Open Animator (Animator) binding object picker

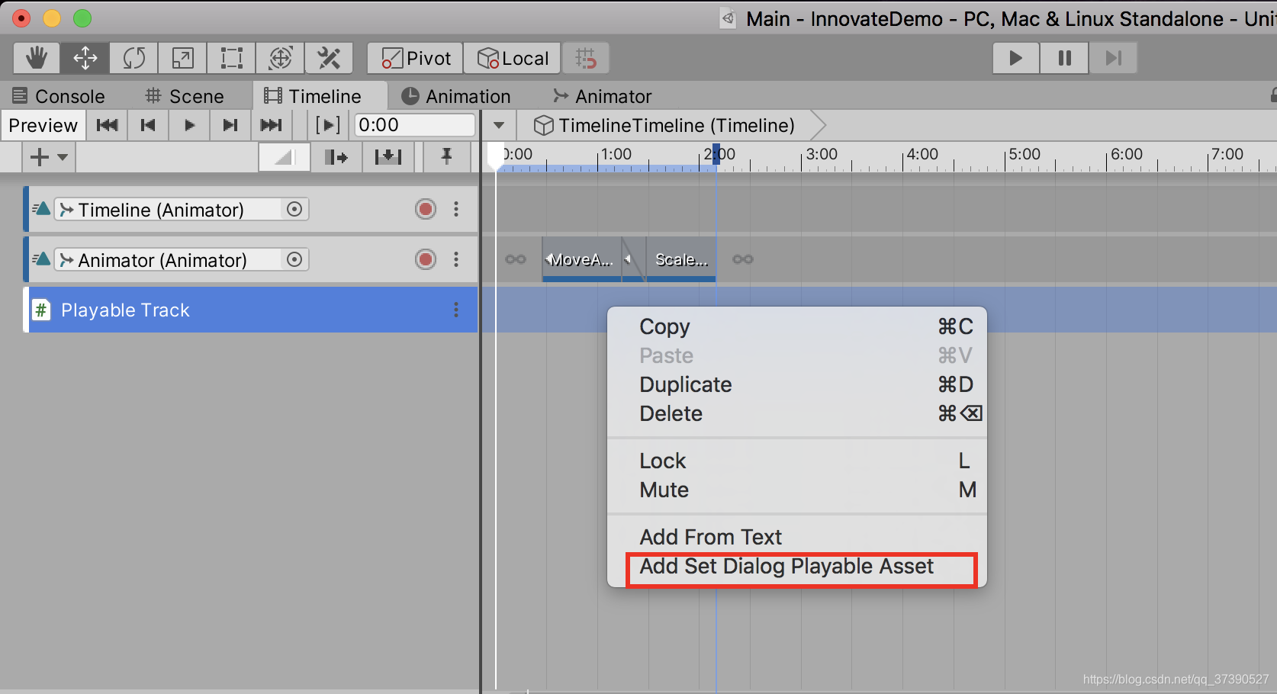coord(294,259)
